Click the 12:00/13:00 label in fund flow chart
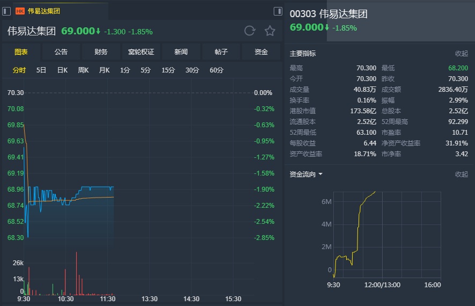The width and height of the screenshot is (475, 306). click(x=382, y=285)
